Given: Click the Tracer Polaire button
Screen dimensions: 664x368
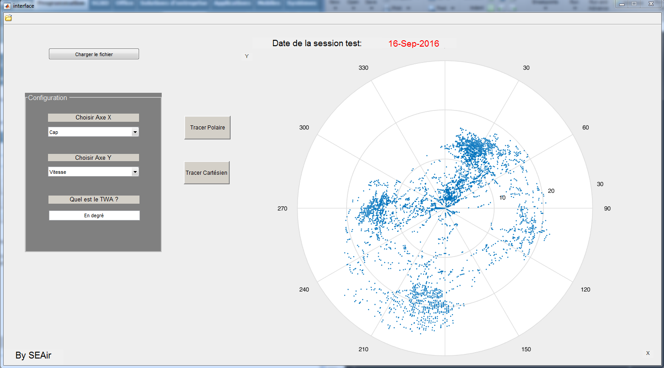Looking at the screenshot, I should pos(207,128).
